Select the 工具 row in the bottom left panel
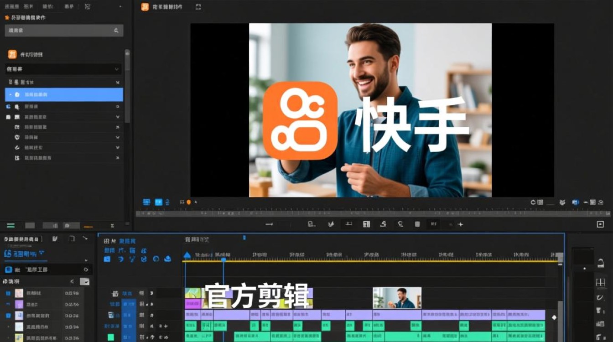The image size is (613, 342). pyautogui.click(x=47, y=270)
